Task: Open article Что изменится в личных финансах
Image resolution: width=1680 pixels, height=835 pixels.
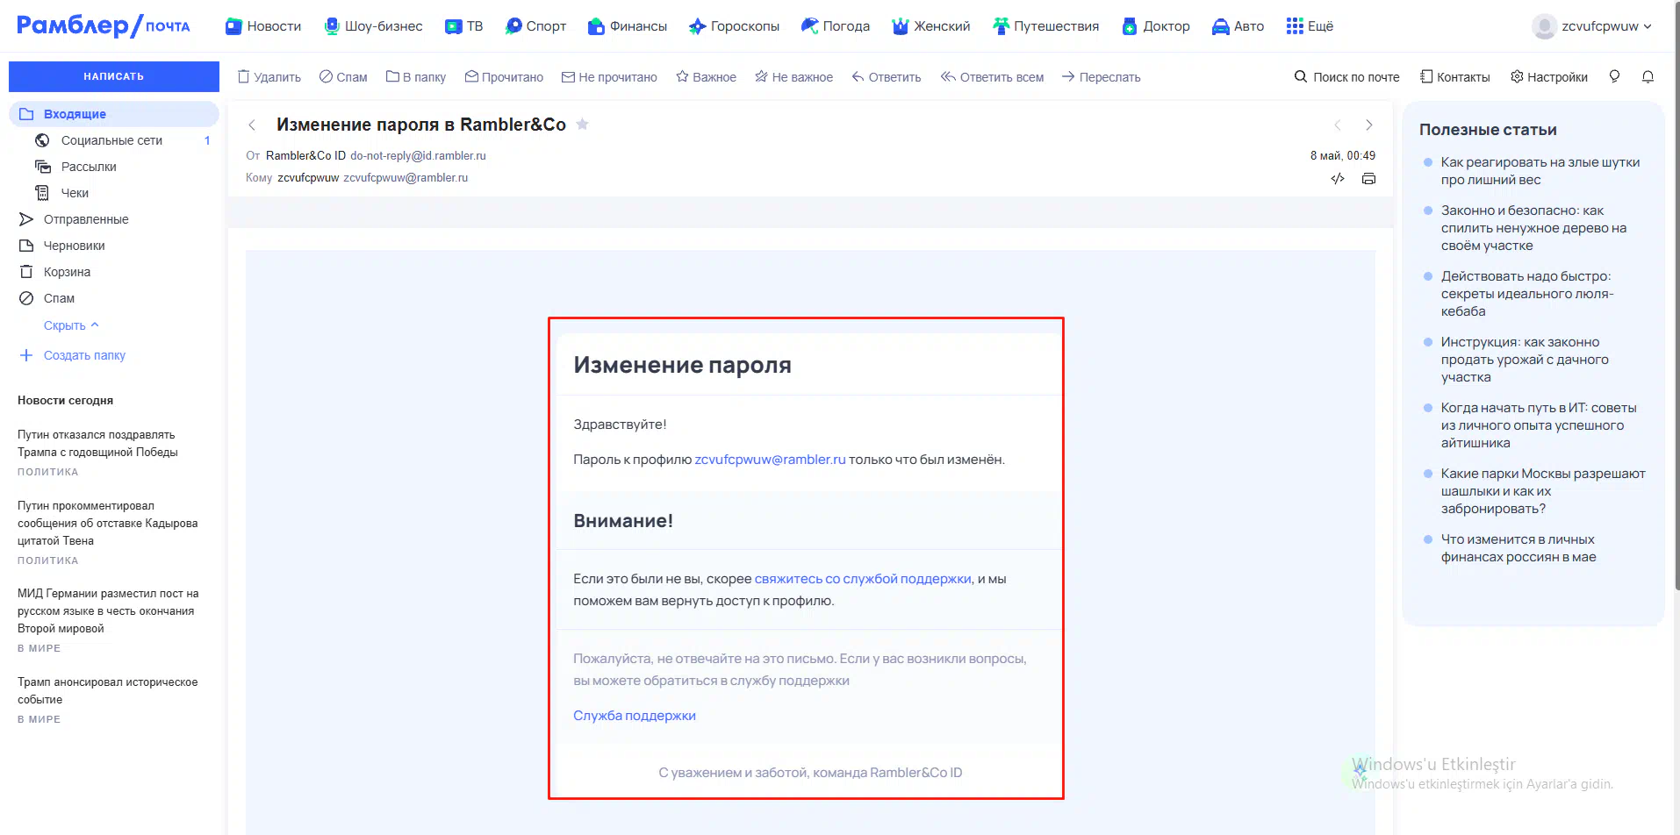Action: click(x=1518, y=548)
